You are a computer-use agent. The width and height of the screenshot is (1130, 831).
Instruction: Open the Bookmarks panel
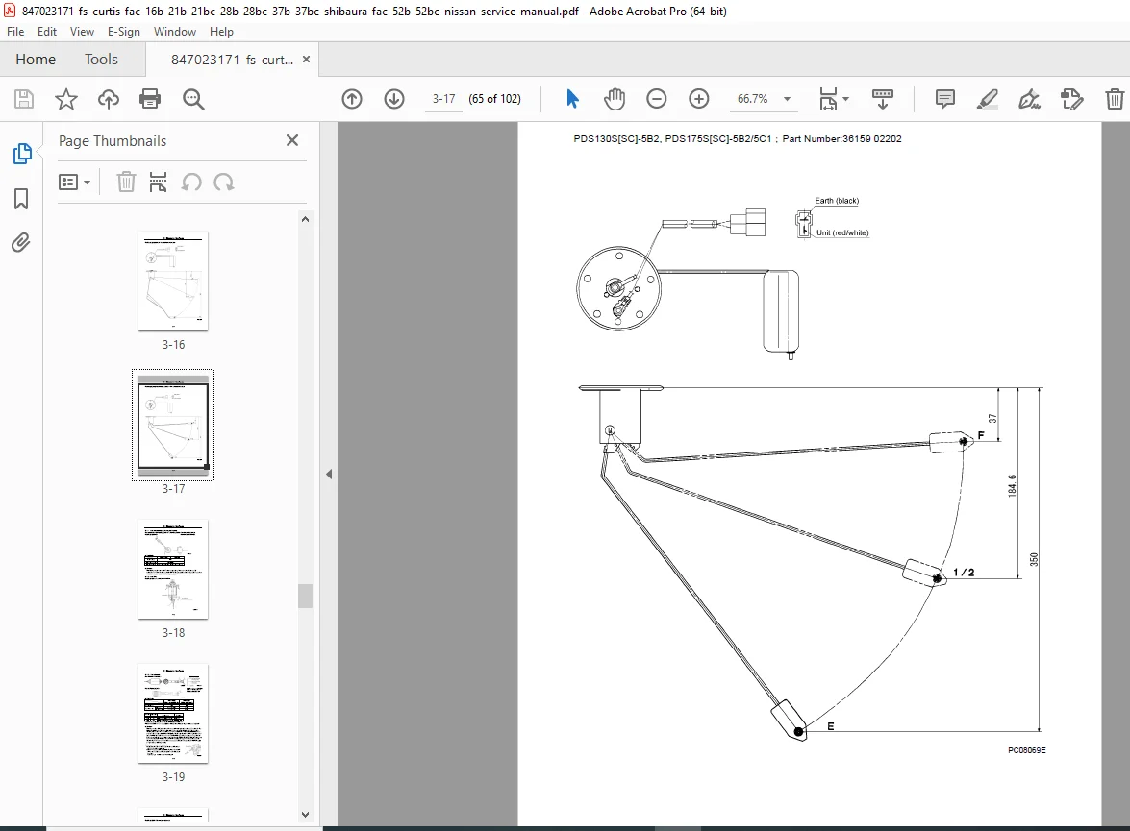click(x=21, y=199)
